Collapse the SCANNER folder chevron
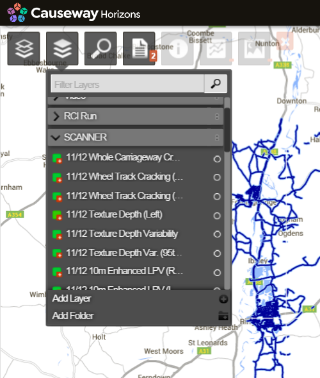Viewport: 320px width, 378px height. [x=56, y=137]
